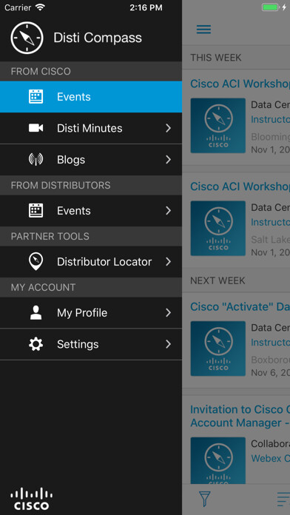Image resolution: width=290 pixels, height=515 pixels.
Task: Expand the distributor Events chevron
Action: point(168,211)
